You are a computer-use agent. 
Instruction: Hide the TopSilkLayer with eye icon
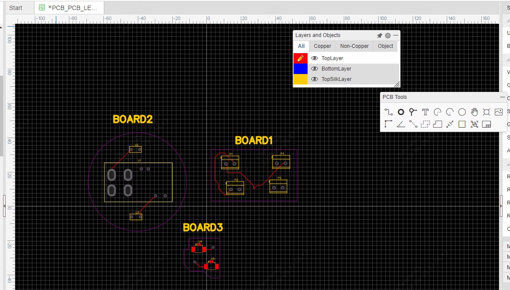point(315,79)
